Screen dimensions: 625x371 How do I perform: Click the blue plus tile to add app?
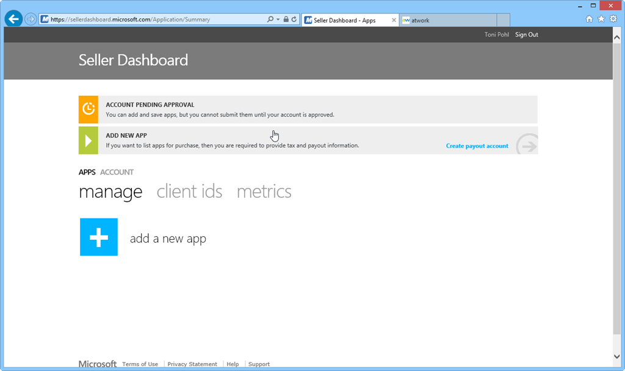tap(99, 237)
